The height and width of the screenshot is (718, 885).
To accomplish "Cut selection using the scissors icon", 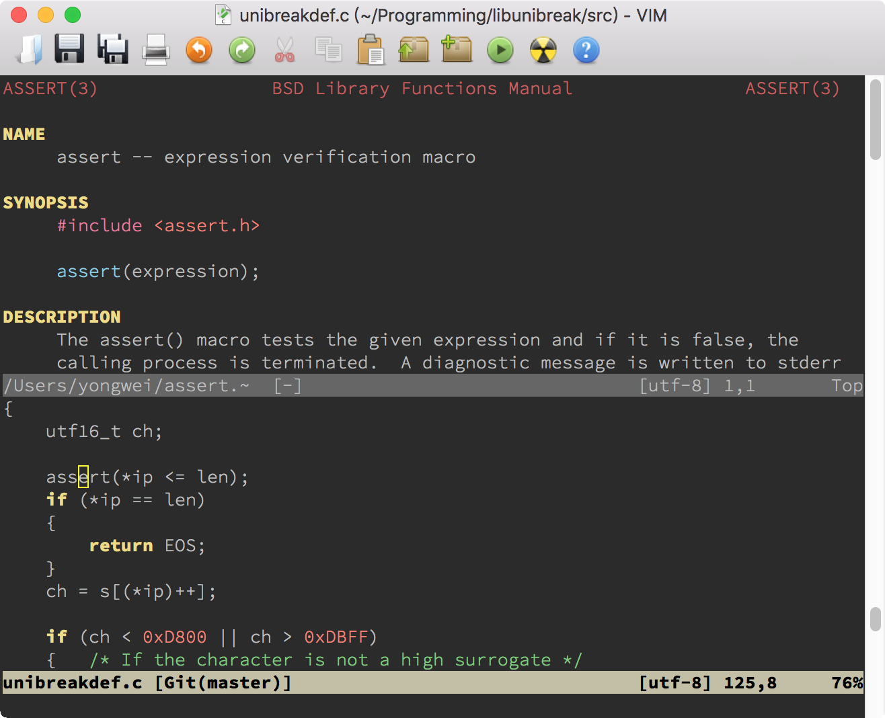I will point(284,50).
